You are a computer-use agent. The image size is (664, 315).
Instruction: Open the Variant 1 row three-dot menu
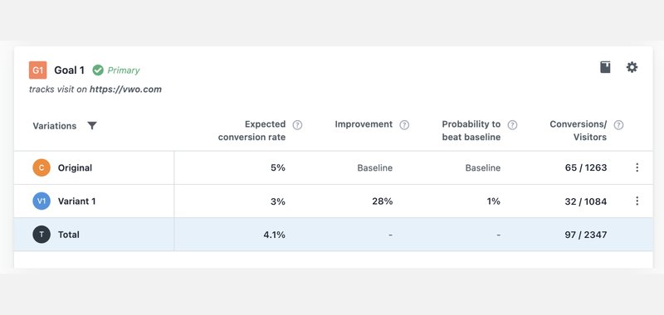pos(637,201)
